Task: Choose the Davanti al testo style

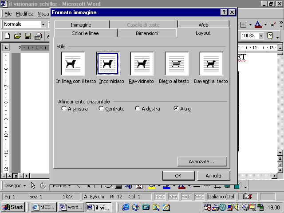Action: click(211, 63)
